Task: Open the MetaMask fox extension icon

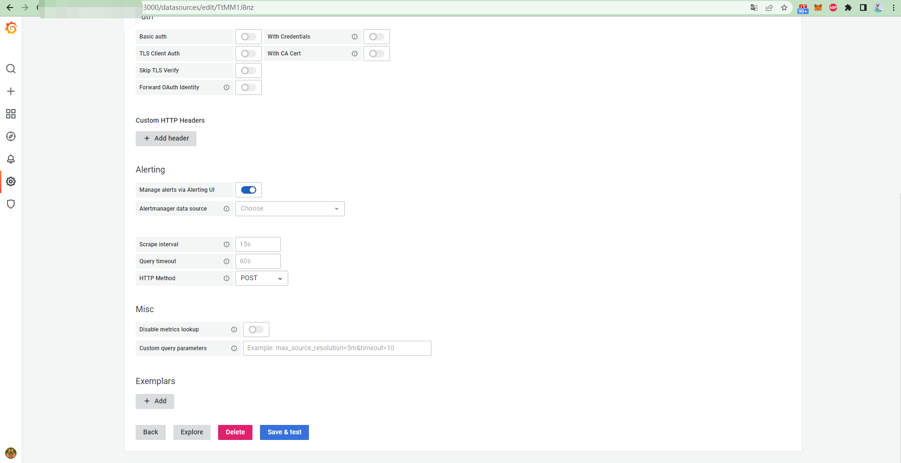Action: pyautogui.click(x=818, y=8)
